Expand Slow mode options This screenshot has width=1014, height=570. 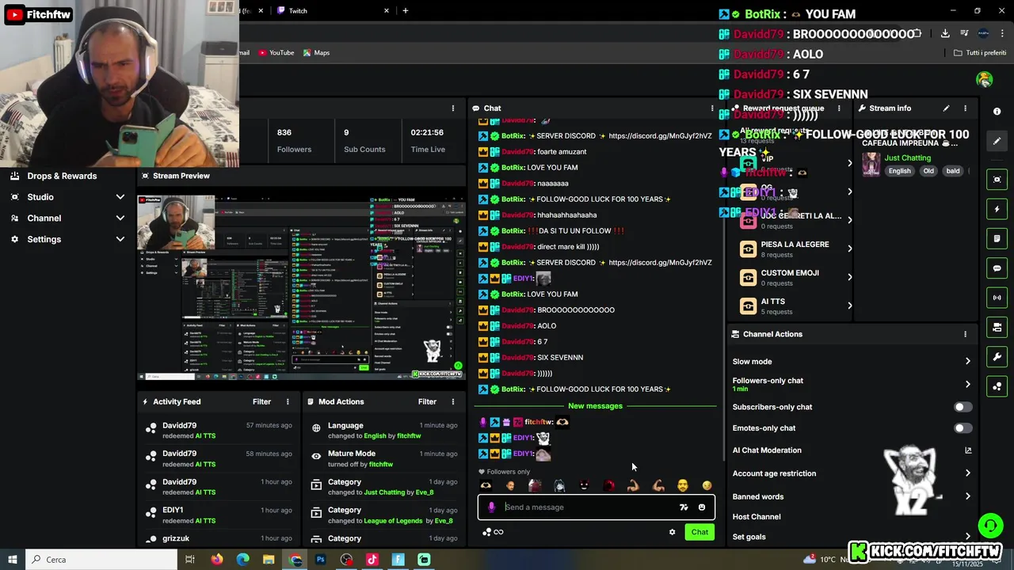point(967,362)
